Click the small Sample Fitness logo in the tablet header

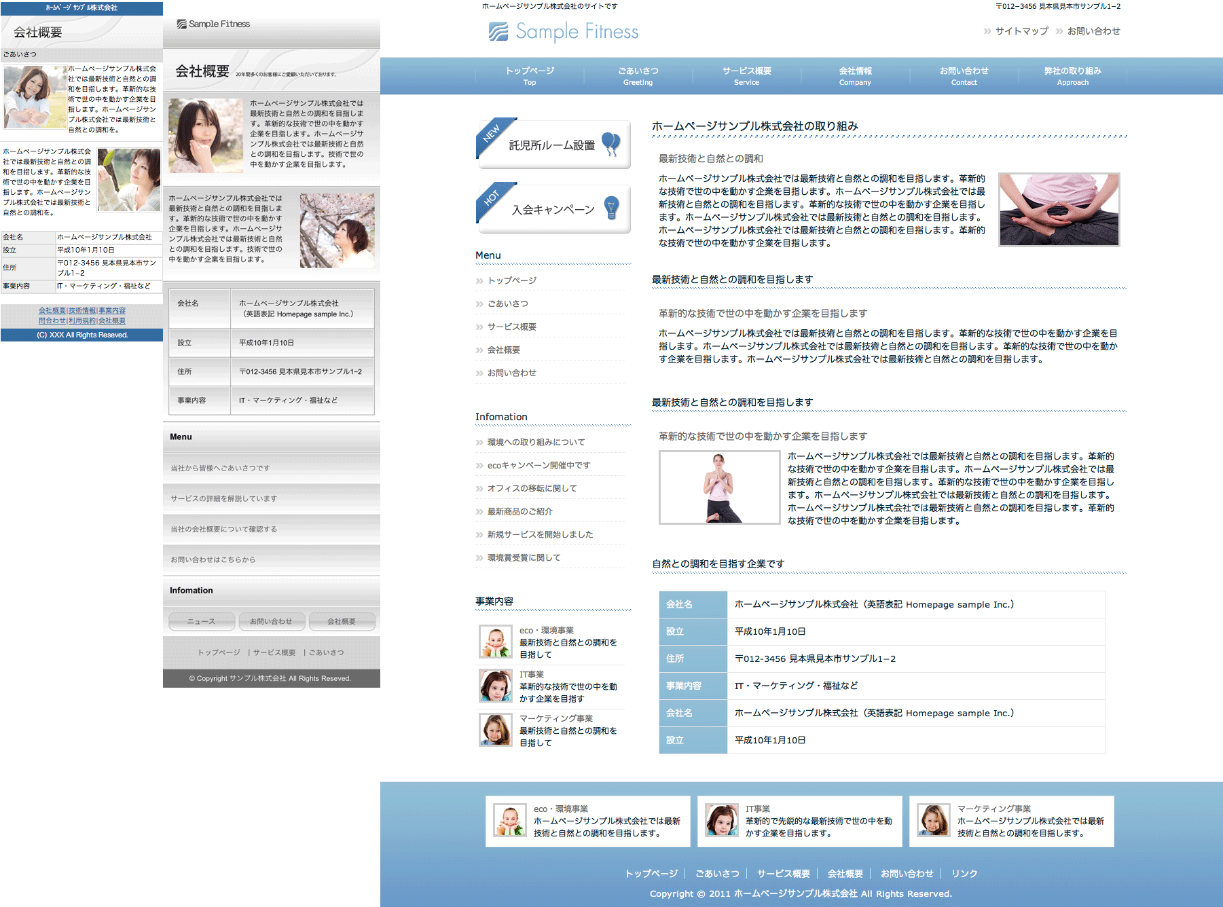click(213, 24)
